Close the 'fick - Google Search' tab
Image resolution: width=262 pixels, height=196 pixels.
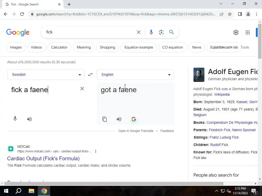click(59, 4)
